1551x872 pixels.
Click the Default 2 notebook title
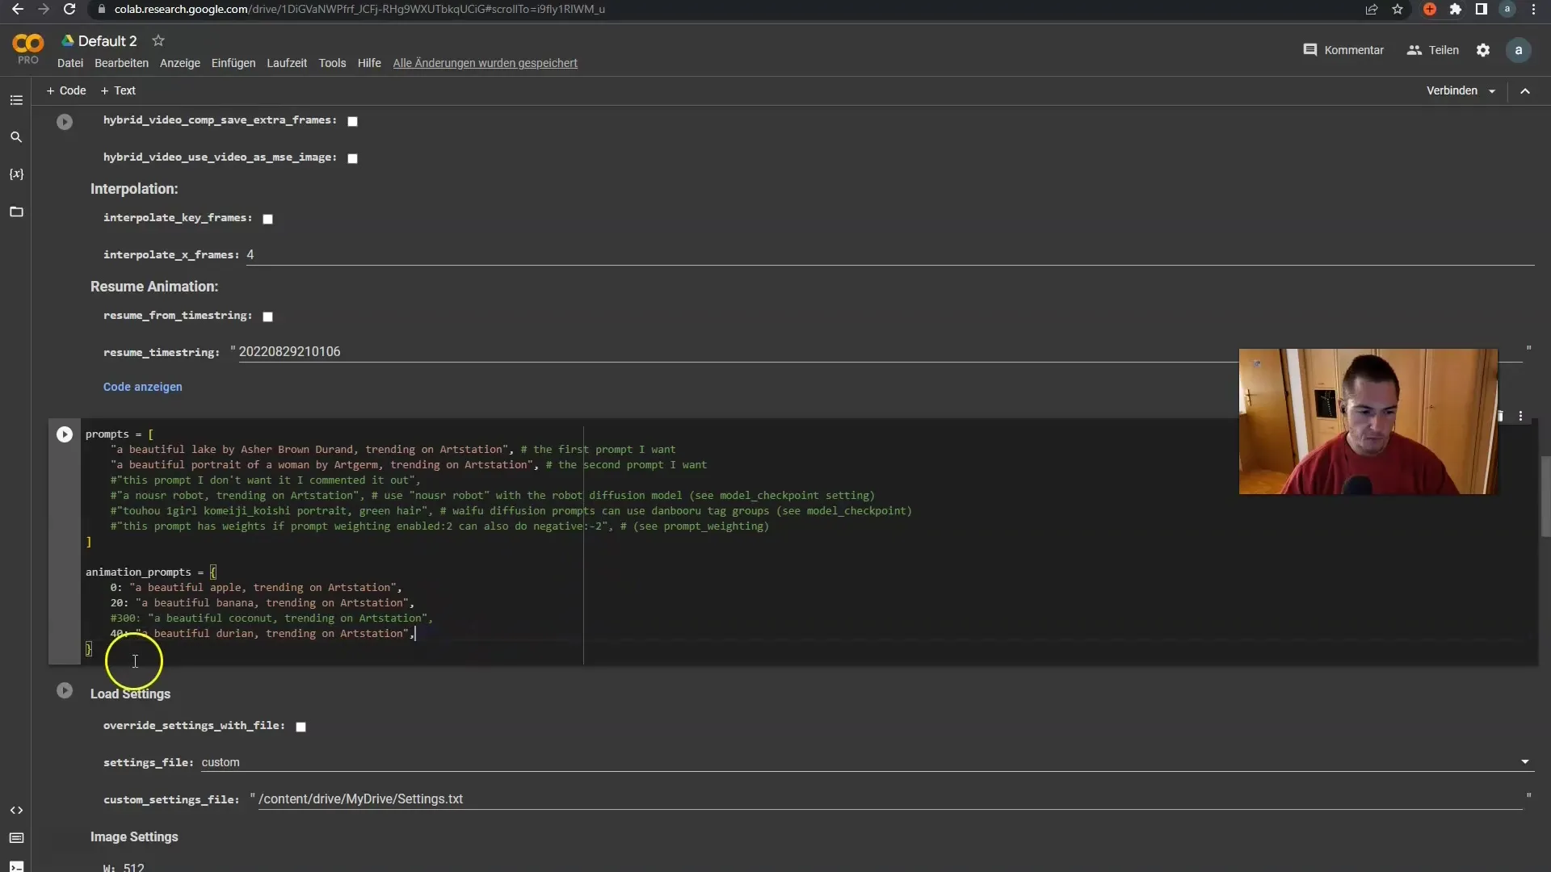click(x=107, y=41)
